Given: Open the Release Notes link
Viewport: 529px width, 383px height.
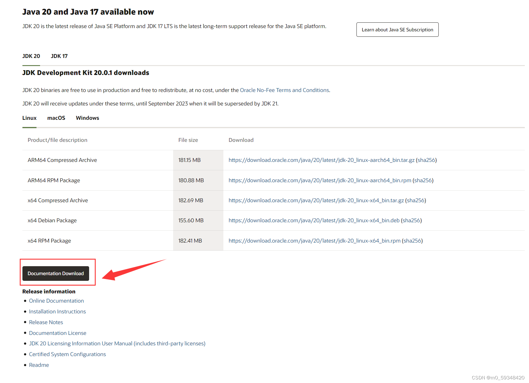Looking at the screenshot, I should click(x=46, y=322).
